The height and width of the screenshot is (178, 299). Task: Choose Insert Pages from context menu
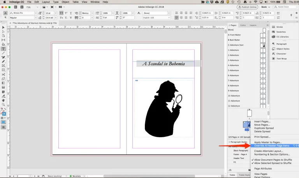coord(262,122)
